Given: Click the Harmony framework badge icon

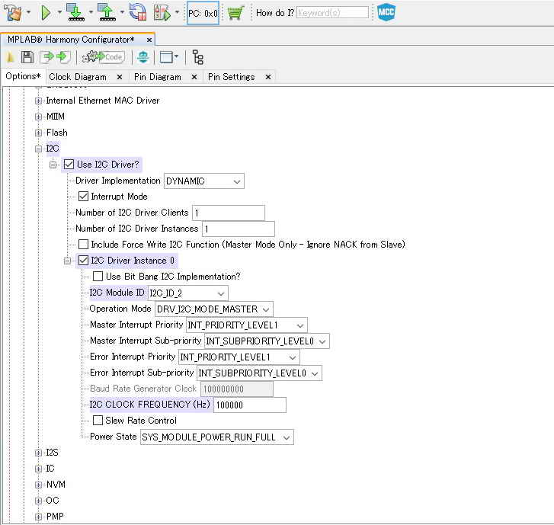Looking at the screenshot, I should tap(143, 57).
